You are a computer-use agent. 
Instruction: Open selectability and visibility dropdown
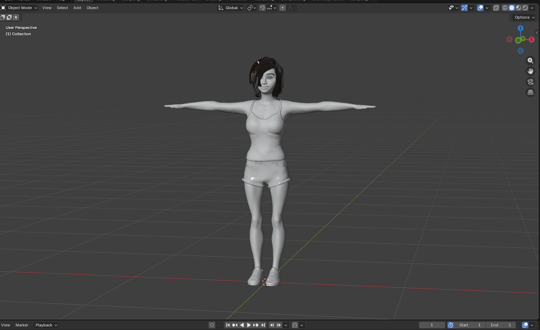453,8
